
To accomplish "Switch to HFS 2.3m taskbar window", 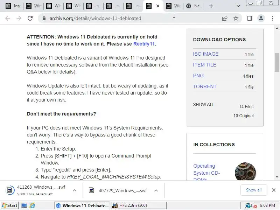I will [x=139, y=205].
